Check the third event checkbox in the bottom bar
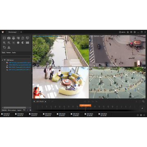Viewport: 147px width, 147px height. click(x=30, y=114)
